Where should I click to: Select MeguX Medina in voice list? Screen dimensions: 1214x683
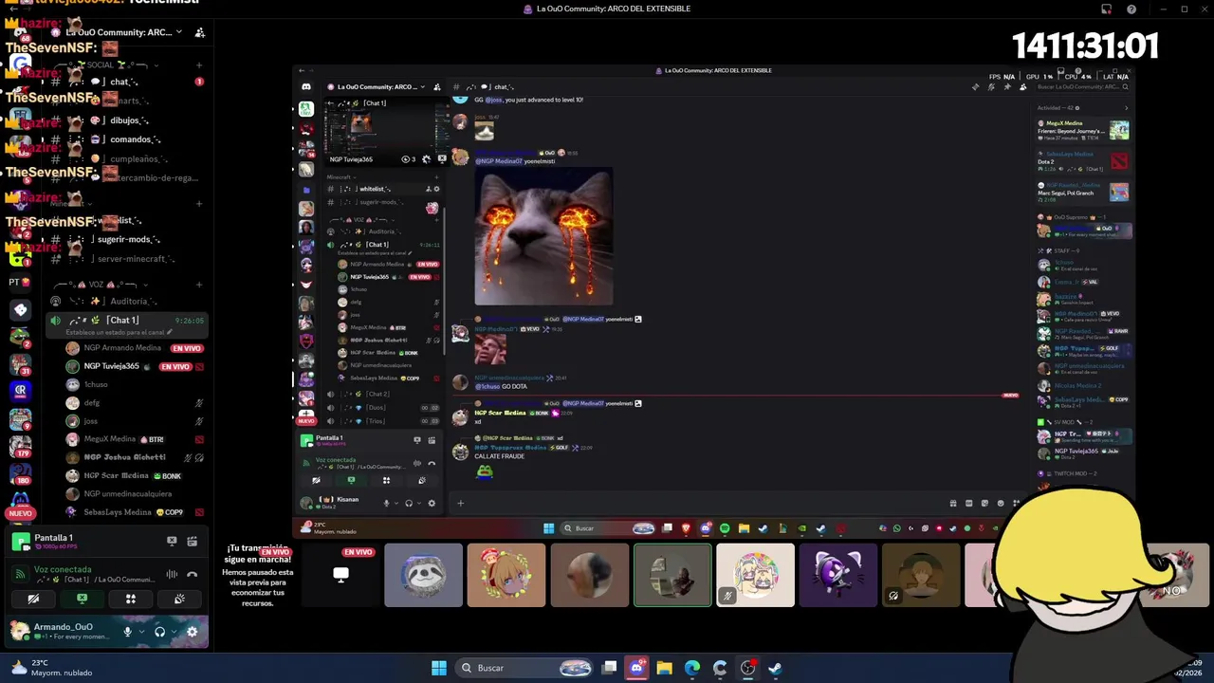pyautogui.click(x=133, y=439)
